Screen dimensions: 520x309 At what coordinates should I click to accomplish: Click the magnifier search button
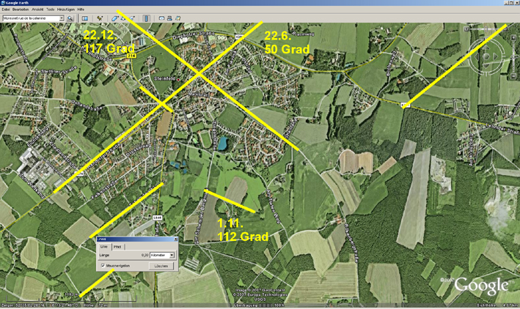pyautogui.click(x=70, y=18)
